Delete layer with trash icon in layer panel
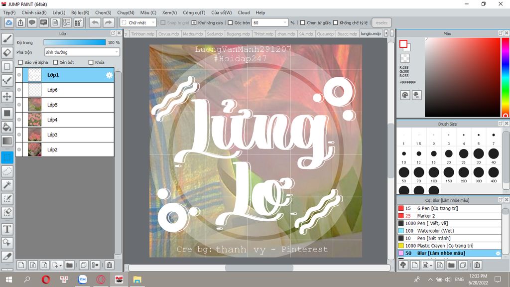This screenshot has height=287, width=510. [109, 265]
